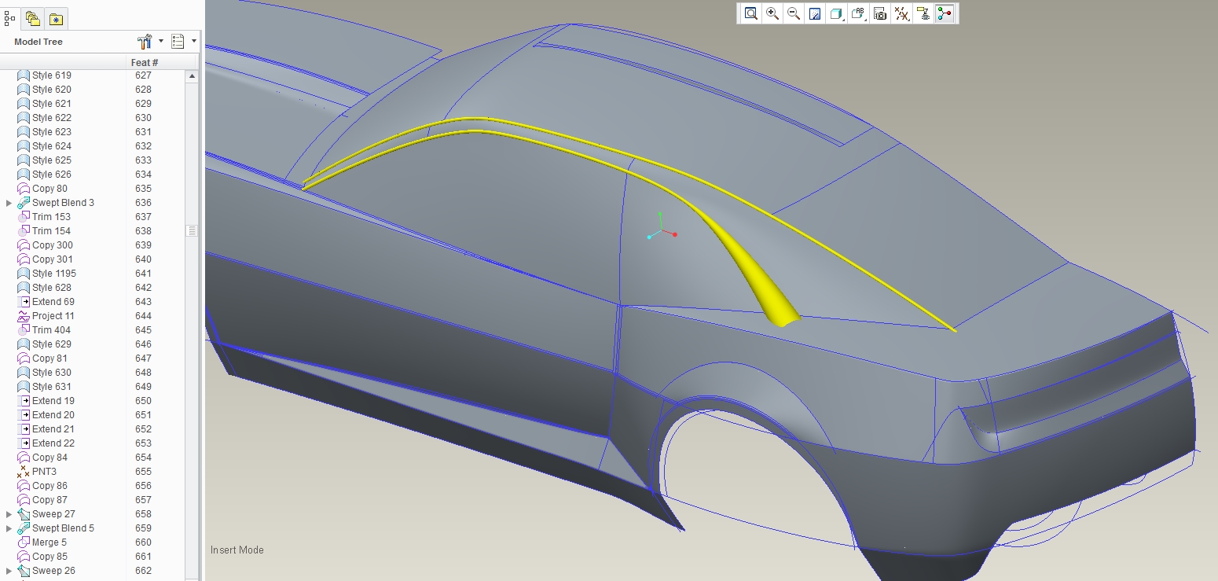Select the Project 11 feature
This screenshot has width=1218, height=581.
click(x=53, y=316)
